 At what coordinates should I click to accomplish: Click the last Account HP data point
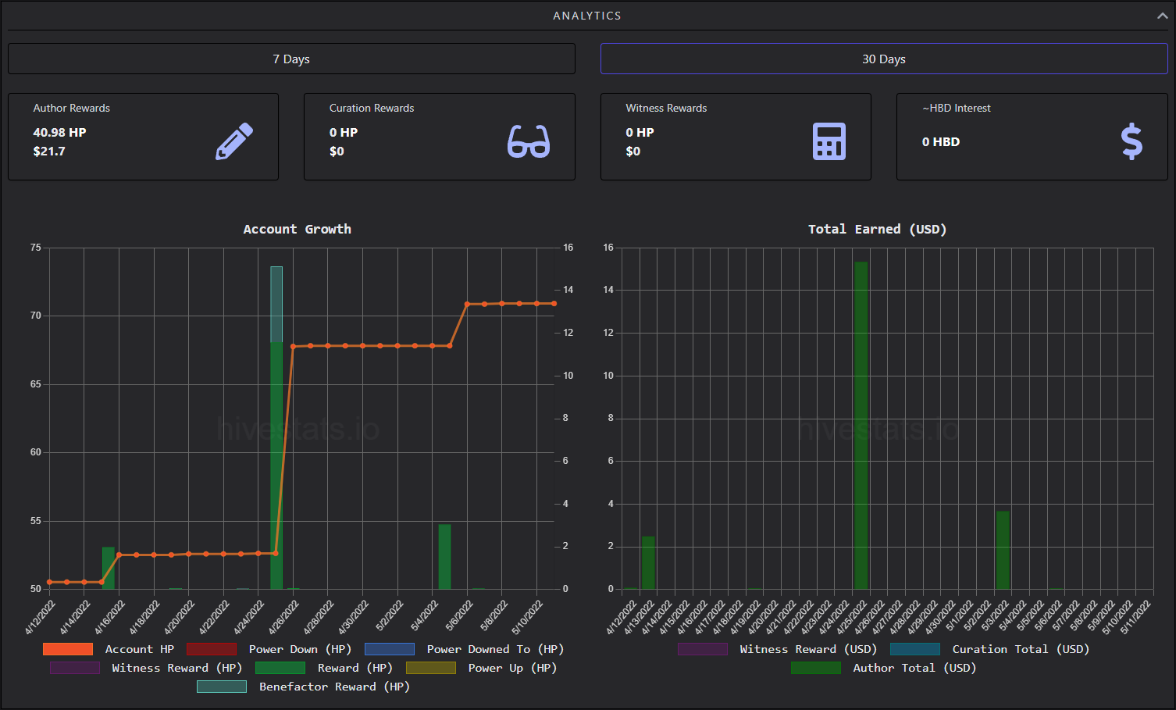click(554, 303)
